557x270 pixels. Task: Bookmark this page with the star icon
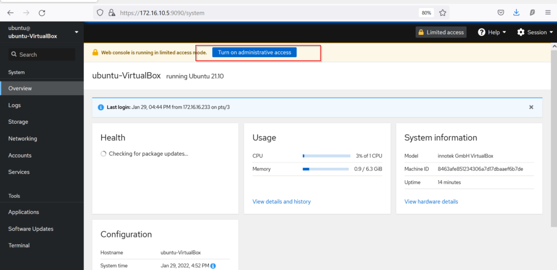pos(443,13)
